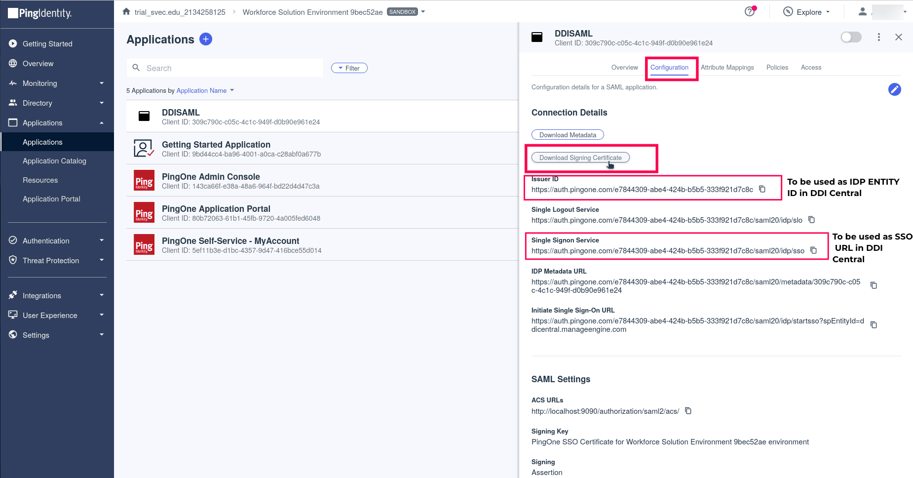Switch to the Access tab
The width and height of the screenshot is (913, 478).
(811, 68)
